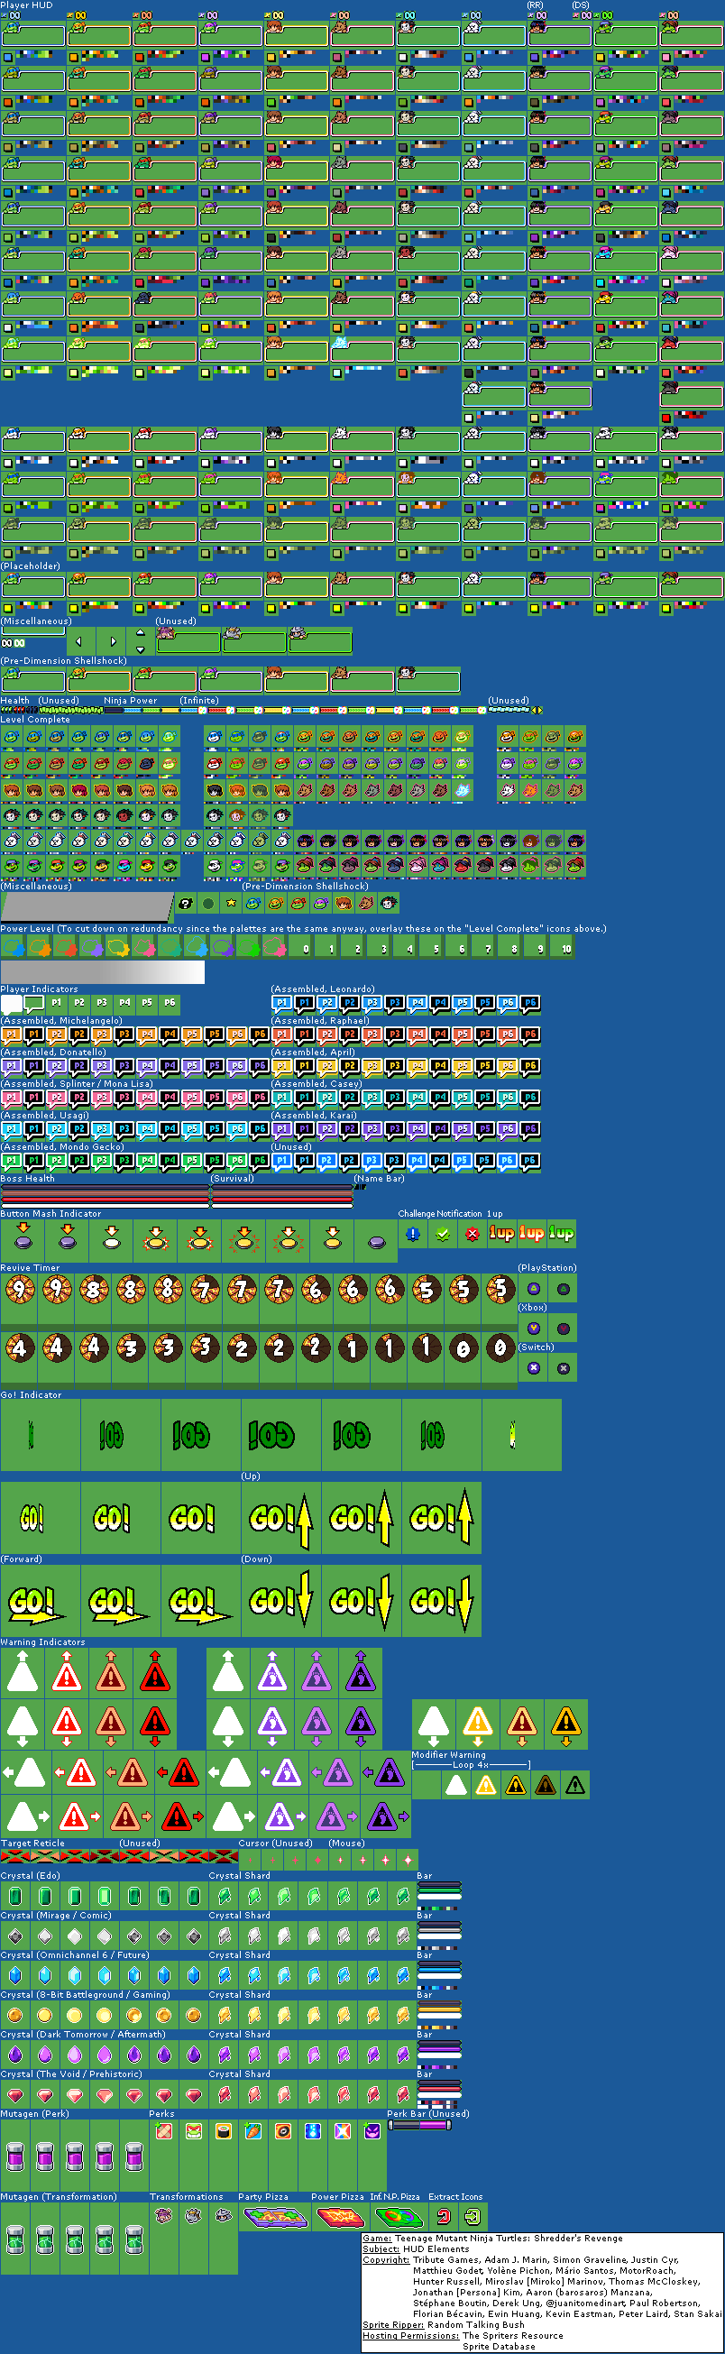
Task: Select the blue exclamation Challenge Notification icon
Action: (413, 1234)
